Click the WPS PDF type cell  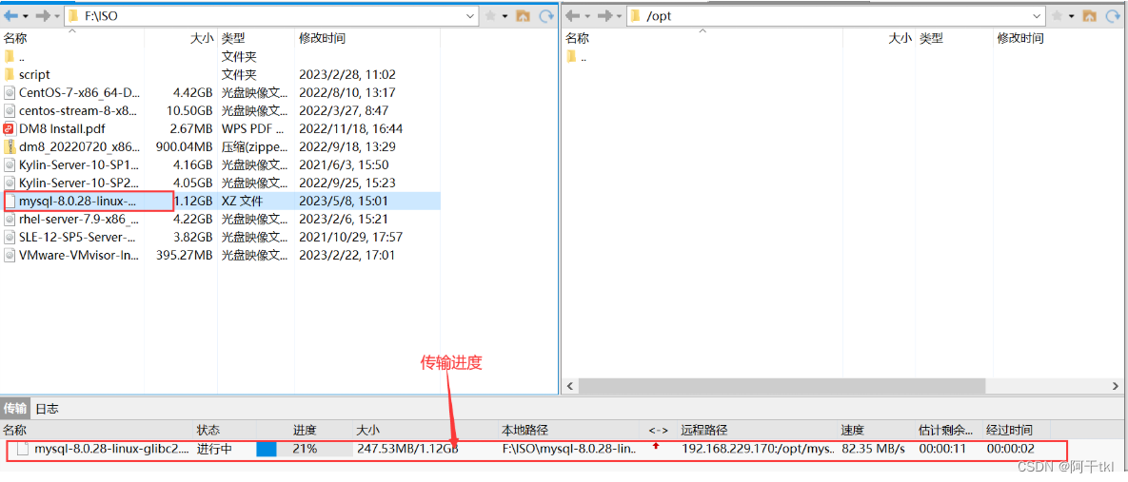pyautogui.click(x=251, y=128)
